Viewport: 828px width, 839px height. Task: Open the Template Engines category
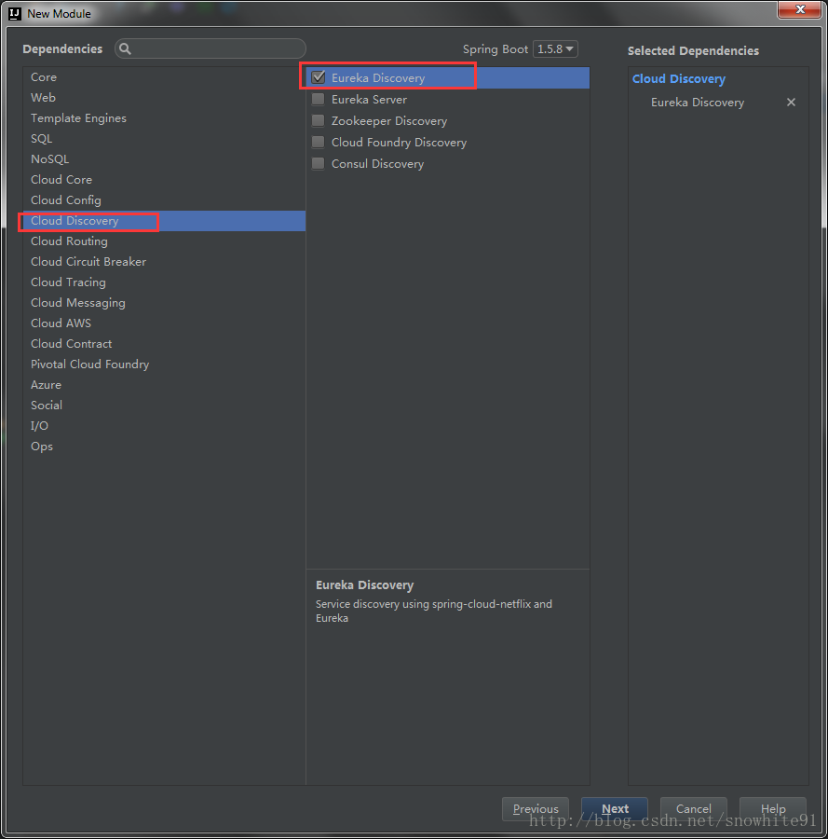tap(164, 118)
